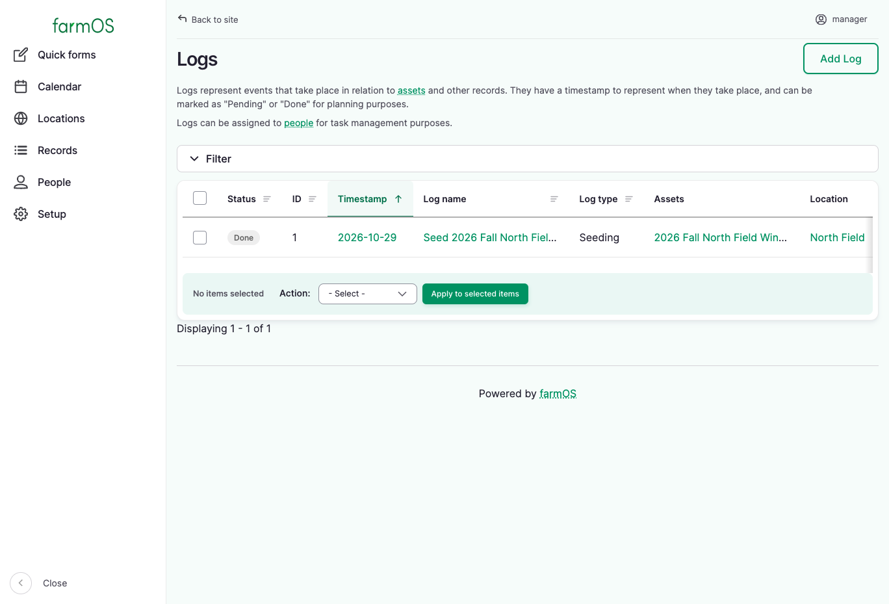Click the farmOS logo

[83, 25]
